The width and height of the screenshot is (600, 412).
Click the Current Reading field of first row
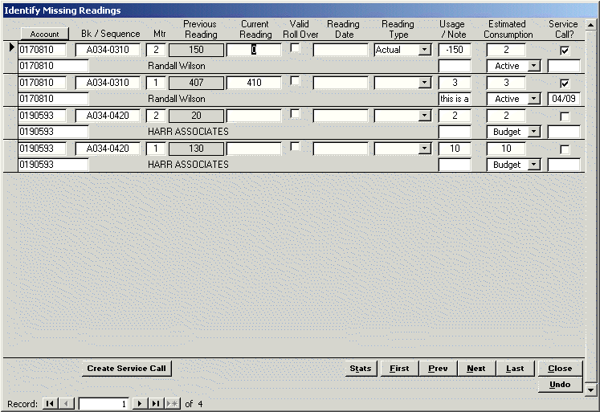[x=254, y=50]
